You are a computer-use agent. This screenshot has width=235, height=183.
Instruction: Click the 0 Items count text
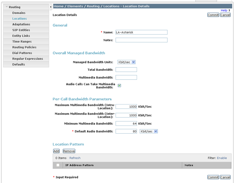pos(61,158)
